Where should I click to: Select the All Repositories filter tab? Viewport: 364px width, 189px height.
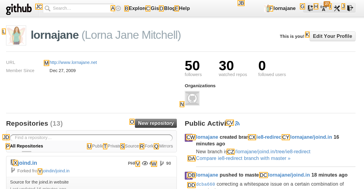[26, 146]
